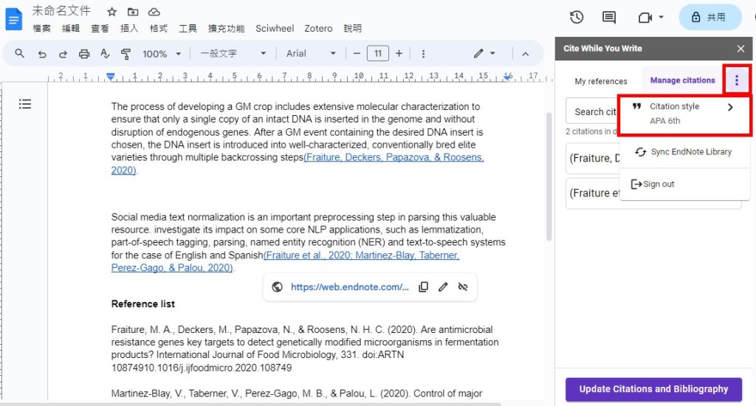Open version history clock icon
The image size is (756, 406).
(x=577, y=18)
